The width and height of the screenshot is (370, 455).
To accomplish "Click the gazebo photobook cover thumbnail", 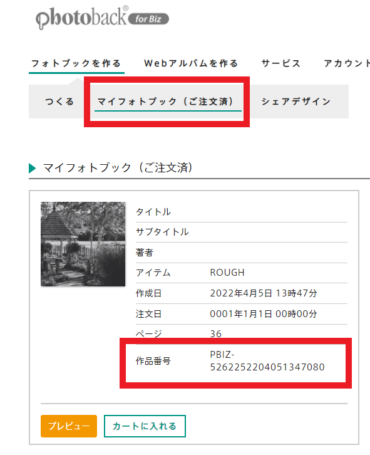I will point(83,244).
